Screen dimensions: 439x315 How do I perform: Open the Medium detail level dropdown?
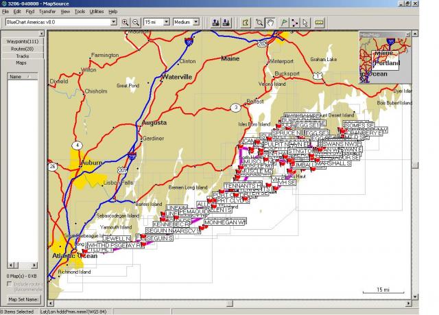click(x=196, y=22)
